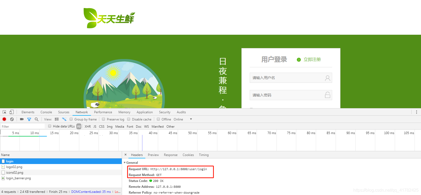Viewport: 421px width, 195px height.
Task: Open the Application tab
Action: (145, 112)
